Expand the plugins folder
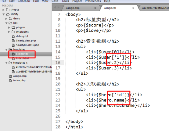Screen dimensions: 169x131 (x=9, y=27)
